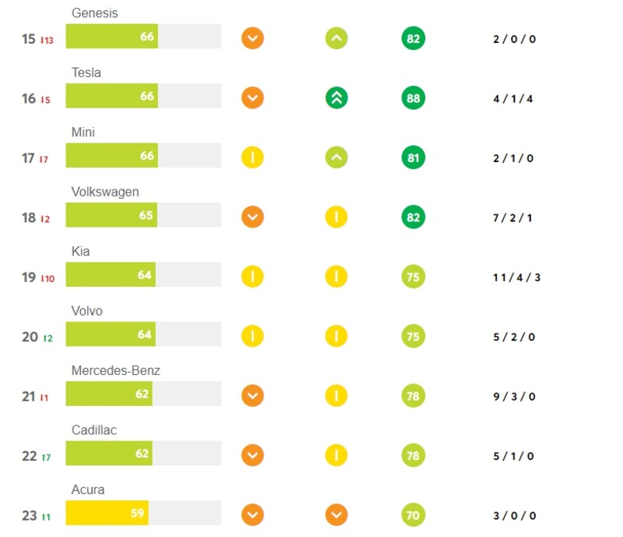Click Kia's 11 / 4 / 3 model count
This screenshot has height=537, width=623.
[x=516, y=277]
